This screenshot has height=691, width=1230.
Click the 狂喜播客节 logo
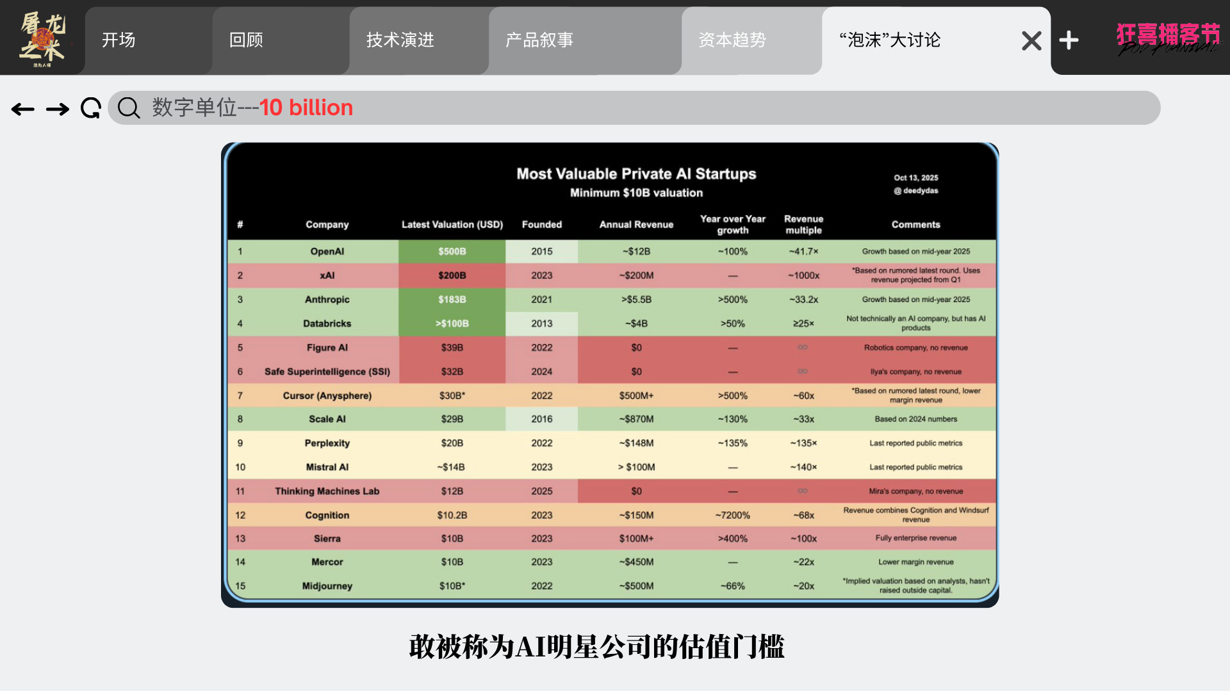coord(1168,38)
